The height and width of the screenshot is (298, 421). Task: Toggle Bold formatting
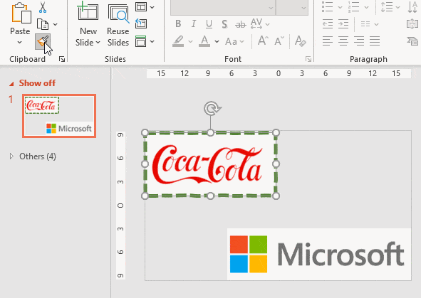[178, 24]
